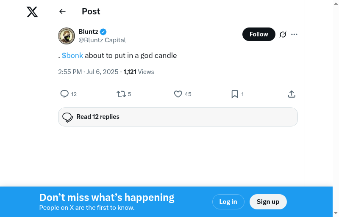The width and height of the screenshot is (339, 217).
Task: Click the Bluntz display name
Action: click(x=88, y=32)
